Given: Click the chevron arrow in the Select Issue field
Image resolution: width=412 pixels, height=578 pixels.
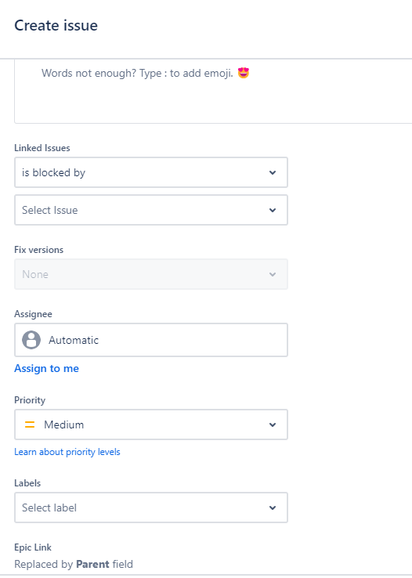Looking at the screenshot, I should pos(273,210).
